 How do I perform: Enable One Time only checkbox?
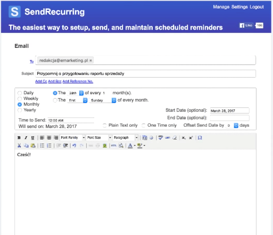point(144,125)
